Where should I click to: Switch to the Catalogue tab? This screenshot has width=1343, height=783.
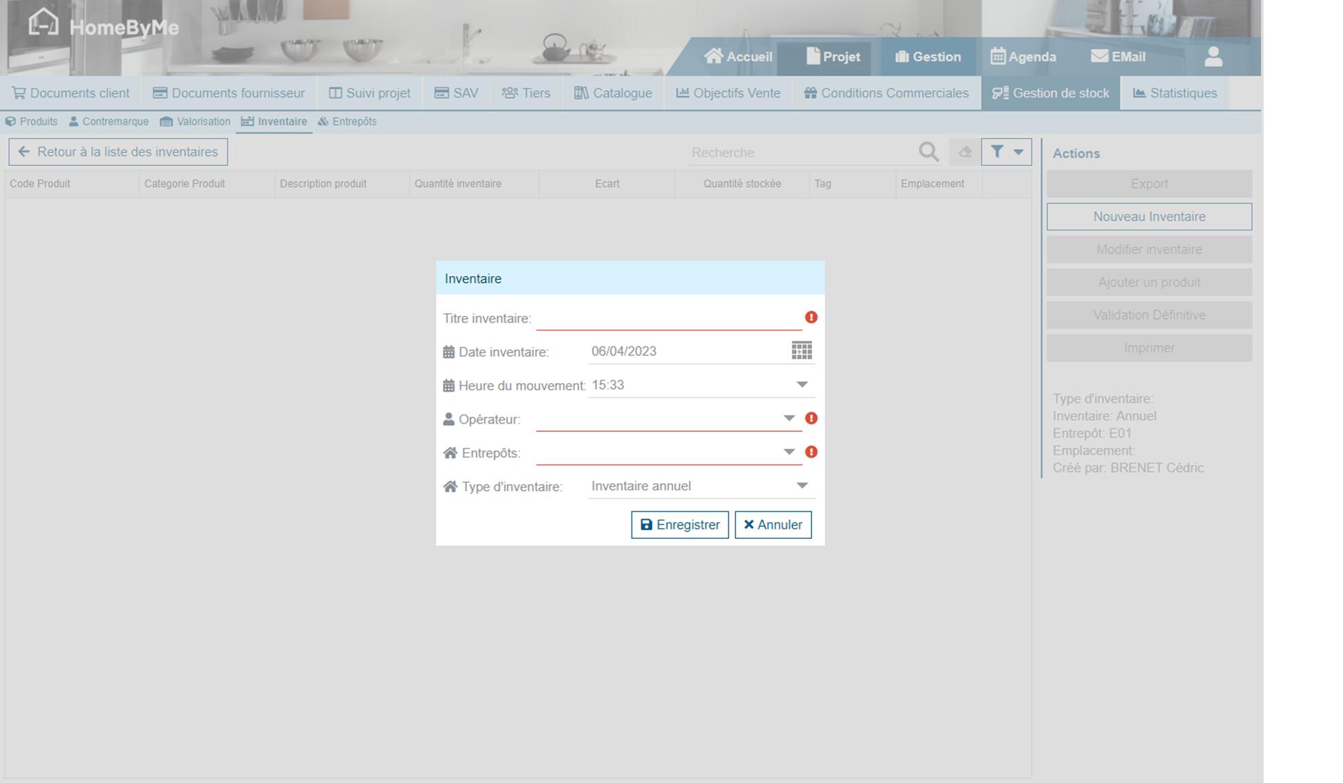613,93
